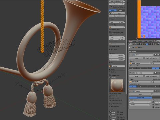This screenshot has height=120, width=160.
Task: Collapse the Item panel
Action: click(x=110, y=63)
